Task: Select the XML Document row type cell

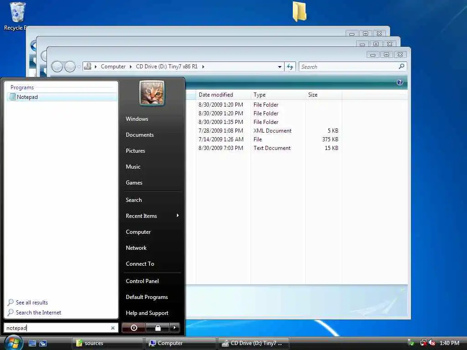Action: coord(272,131)
